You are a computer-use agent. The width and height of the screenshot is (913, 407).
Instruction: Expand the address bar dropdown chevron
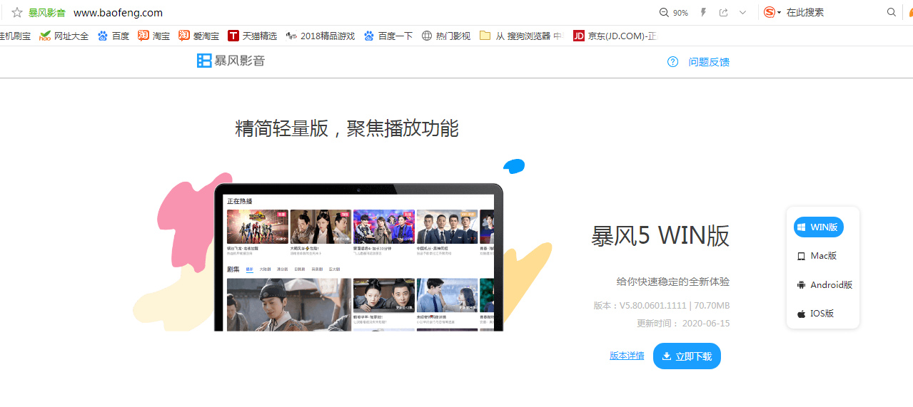(x=743, y=13)
